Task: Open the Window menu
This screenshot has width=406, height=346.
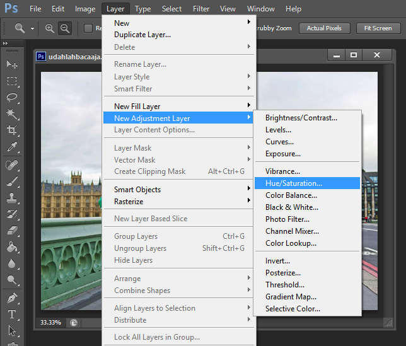Action: click(x=261, y=9)
